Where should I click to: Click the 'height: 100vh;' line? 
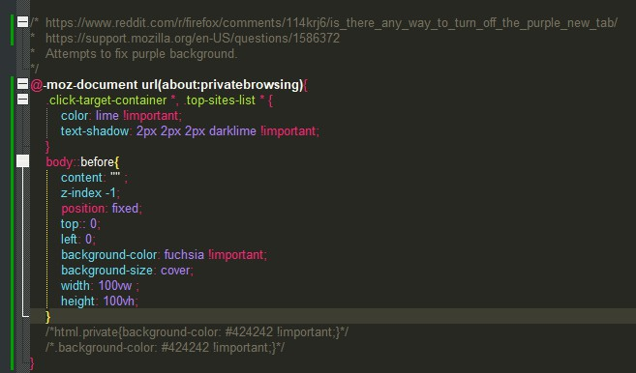[x=100, y=301]
